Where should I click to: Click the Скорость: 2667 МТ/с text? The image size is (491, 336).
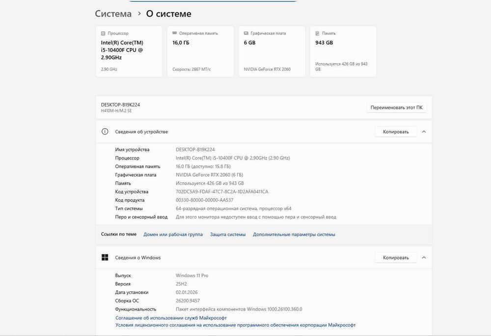[x=191, y=69]
